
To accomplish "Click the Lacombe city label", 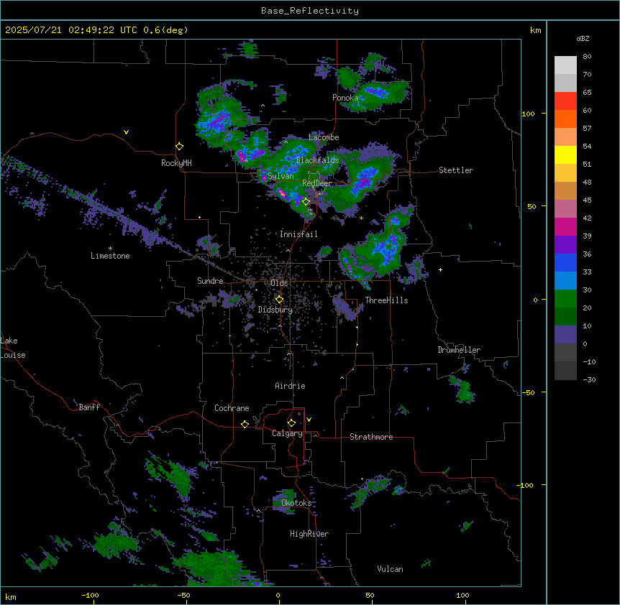I will 324,137.
